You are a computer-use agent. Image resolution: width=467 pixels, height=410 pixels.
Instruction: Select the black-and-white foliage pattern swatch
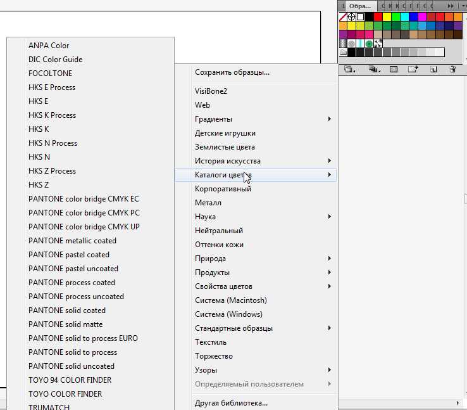(x=378, y=44)
